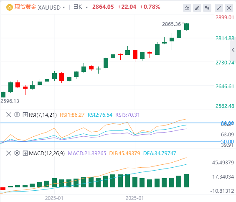Remove the MACD indicator panel
This screenshot has width=236, height=202.
(9, 153)
